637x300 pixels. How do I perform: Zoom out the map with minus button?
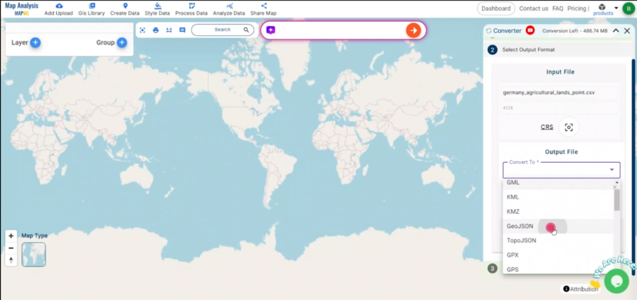click(11, 248)
